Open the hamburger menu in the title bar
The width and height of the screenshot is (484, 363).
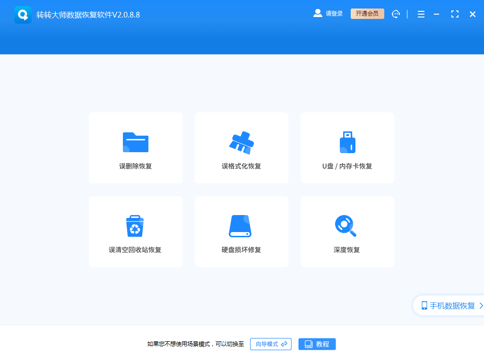(421, 14)
